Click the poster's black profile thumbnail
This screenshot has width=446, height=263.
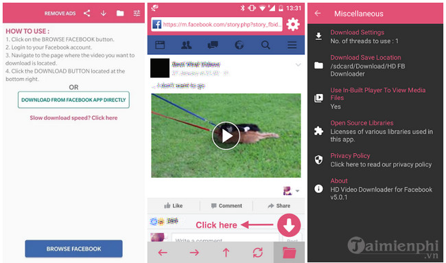click(x=160, y=68)
